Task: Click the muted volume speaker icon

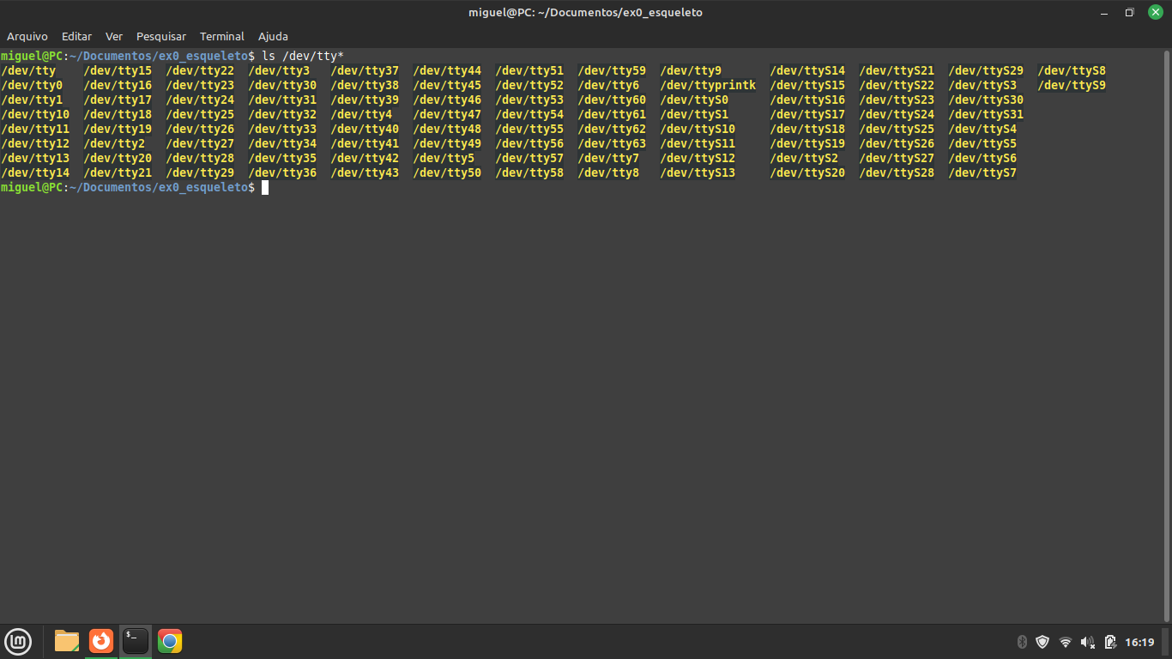Action: click(1088, 642)
